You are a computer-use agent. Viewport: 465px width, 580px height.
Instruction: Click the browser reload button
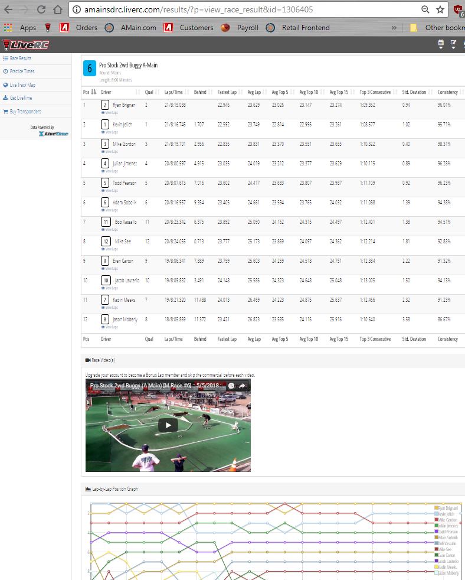pos(41,10)
